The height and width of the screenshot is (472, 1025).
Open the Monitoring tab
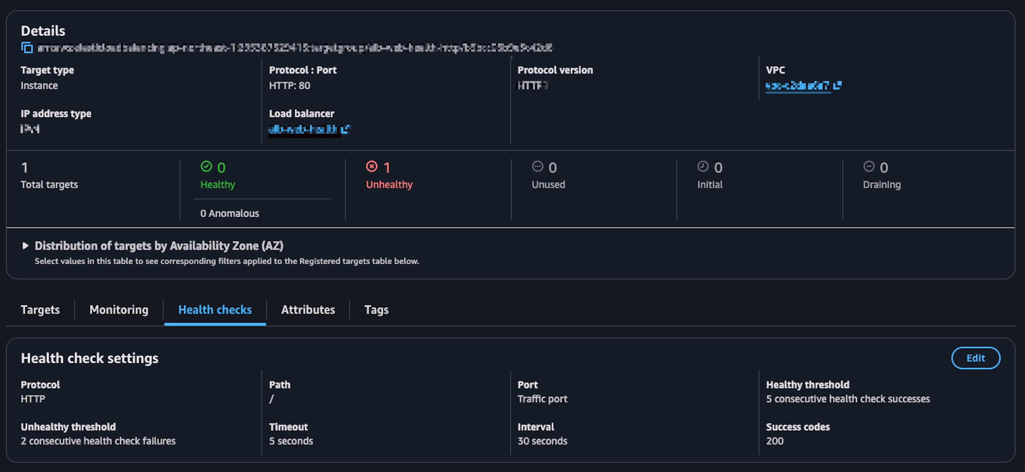[119, 309]
